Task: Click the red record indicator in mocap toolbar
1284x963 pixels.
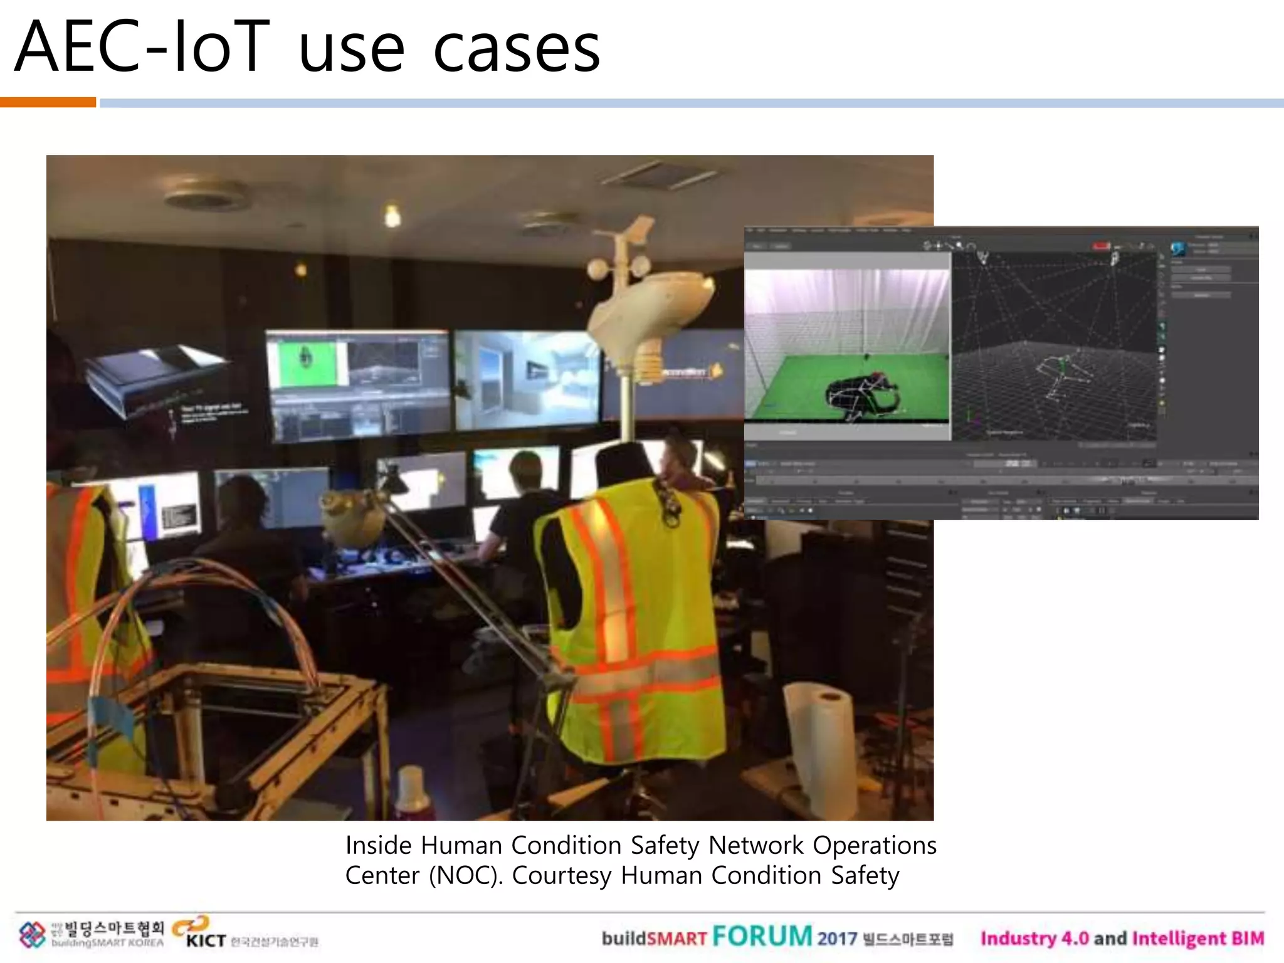Action: coord(1102,246)
